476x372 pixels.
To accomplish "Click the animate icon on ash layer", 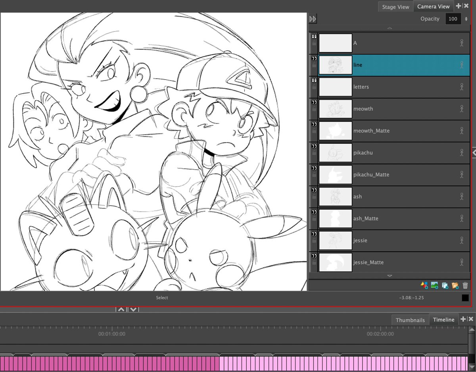I will [x=462, y=197].
